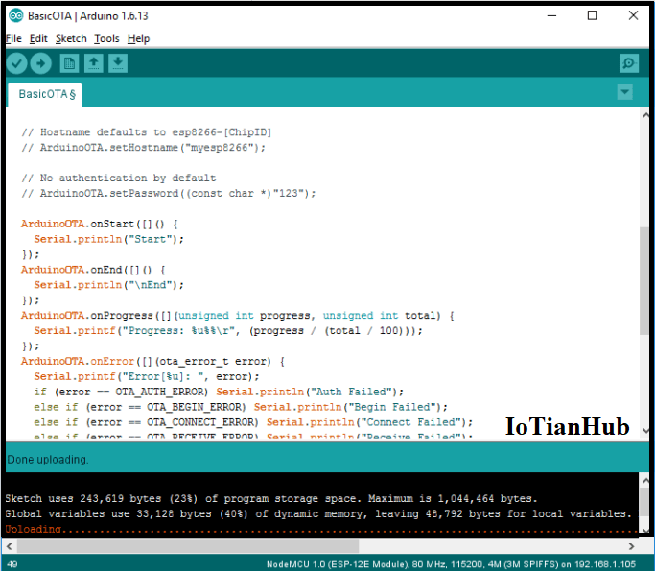Click the OTA_BEGIN_ERROR code line
The width and height of the screenshot is (655, 571).
(x=241, y=407)
